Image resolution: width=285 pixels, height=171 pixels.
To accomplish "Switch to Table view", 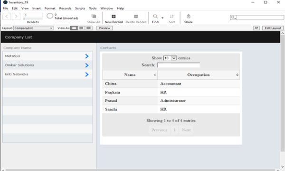I will (88, 28).
